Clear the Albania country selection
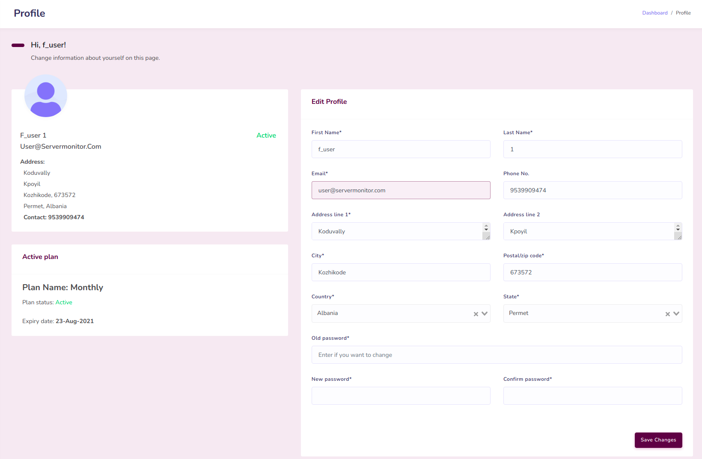Viewport: 702px width, 459px height. (476, 314)
